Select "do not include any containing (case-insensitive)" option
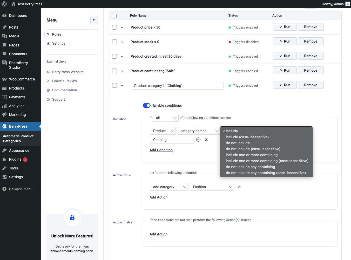Screen dimensions: 351x260 pos(266,173)
